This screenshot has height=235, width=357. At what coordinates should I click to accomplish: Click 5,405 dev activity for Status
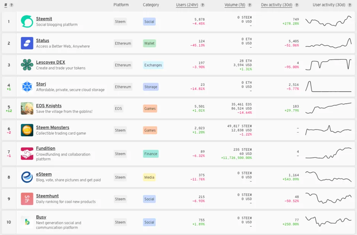(294, 41)
